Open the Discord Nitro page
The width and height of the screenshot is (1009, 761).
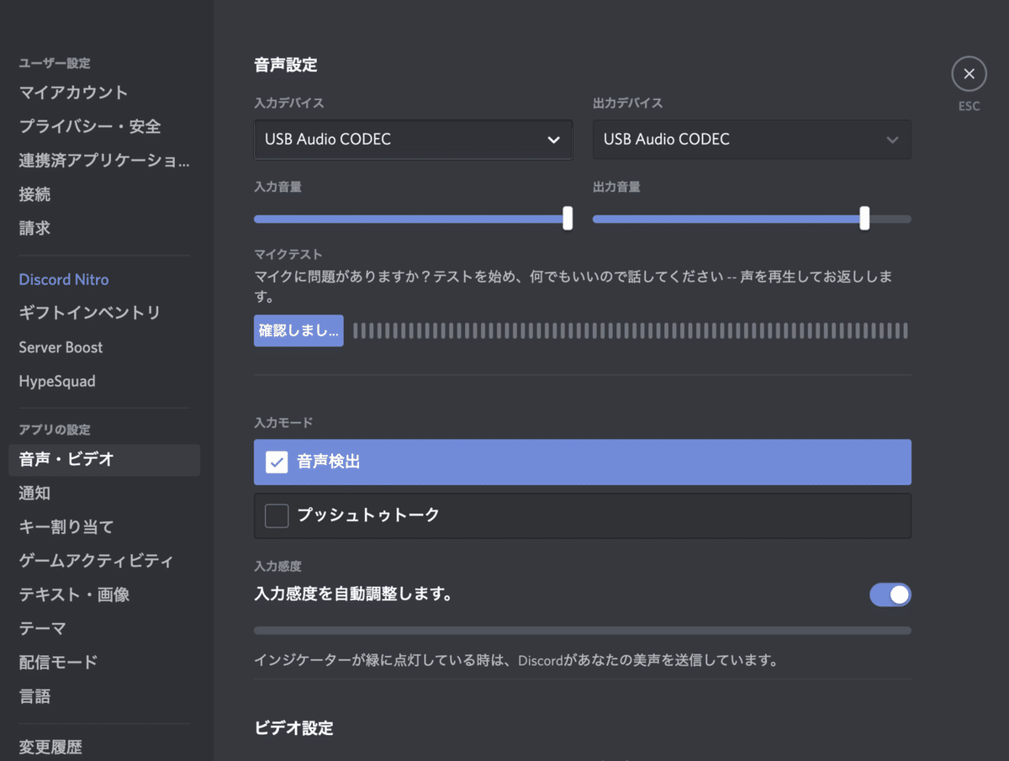pos(63,279)
